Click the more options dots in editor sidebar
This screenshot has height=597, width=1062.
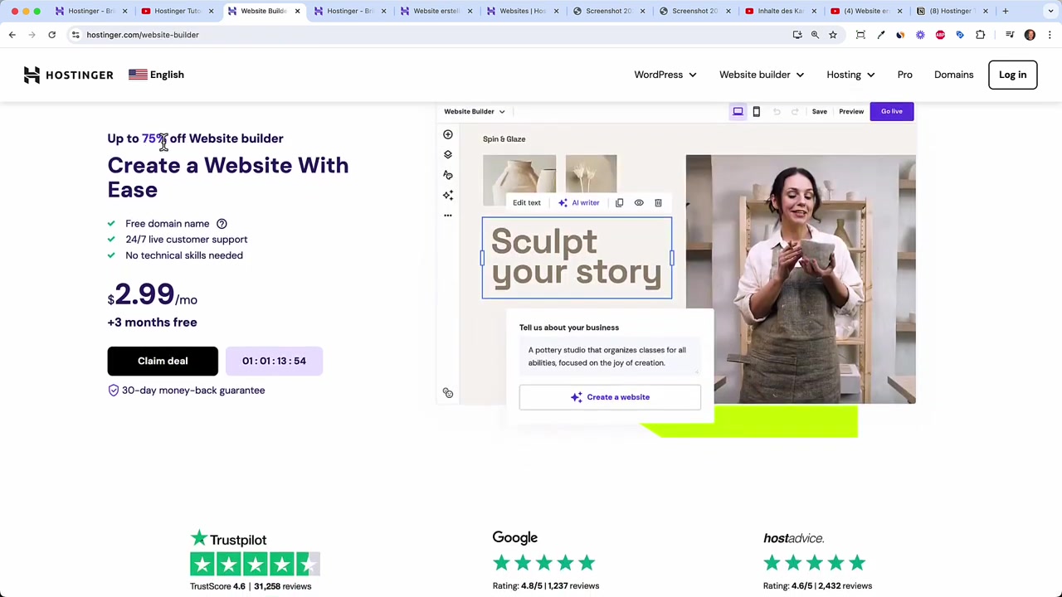[448, 216]
